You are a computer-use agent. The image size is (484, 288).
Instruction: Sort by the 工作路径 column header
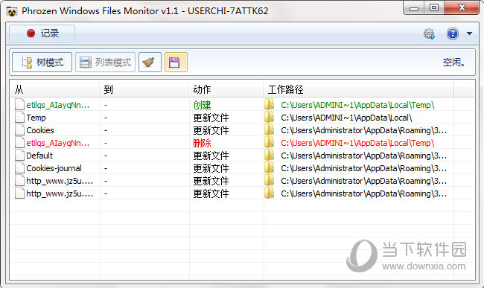pyautogui.click(x=358, y=89)
